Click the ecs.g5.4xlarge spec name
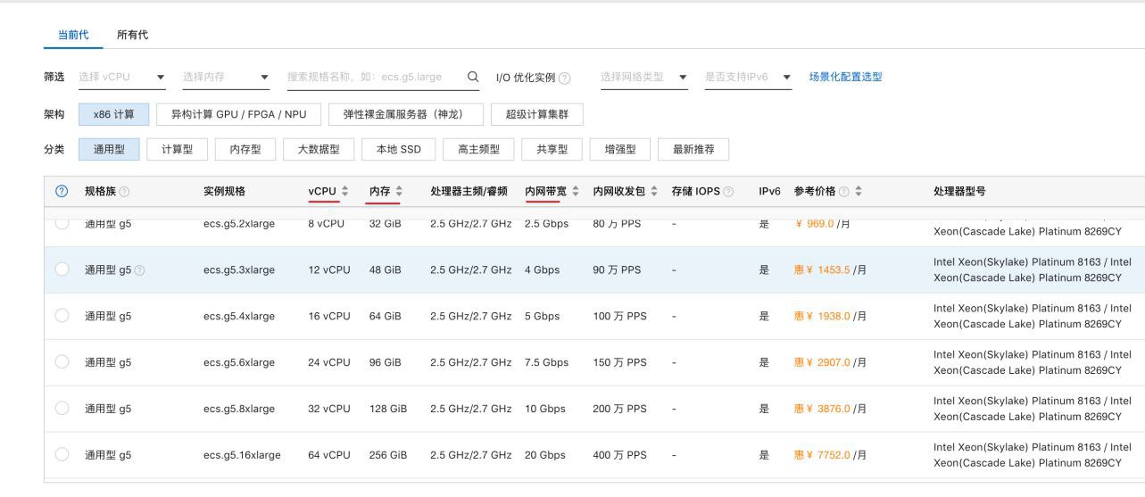 [x=239, y=316]
